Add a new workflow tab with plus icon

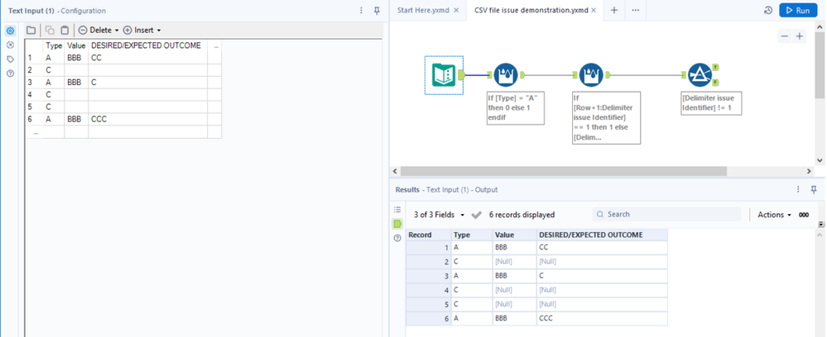click(x=614, y=11)
